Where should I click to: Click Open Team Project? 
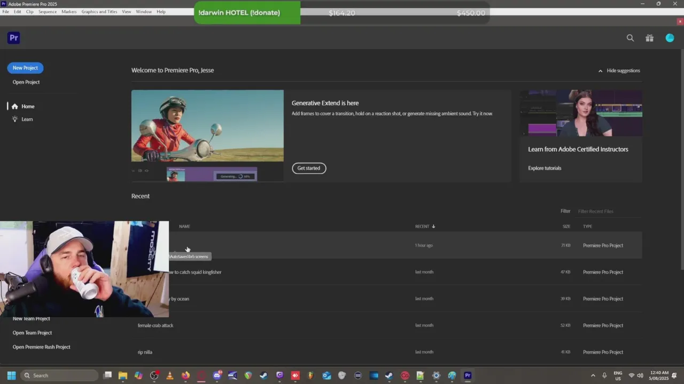coord(32,333)
